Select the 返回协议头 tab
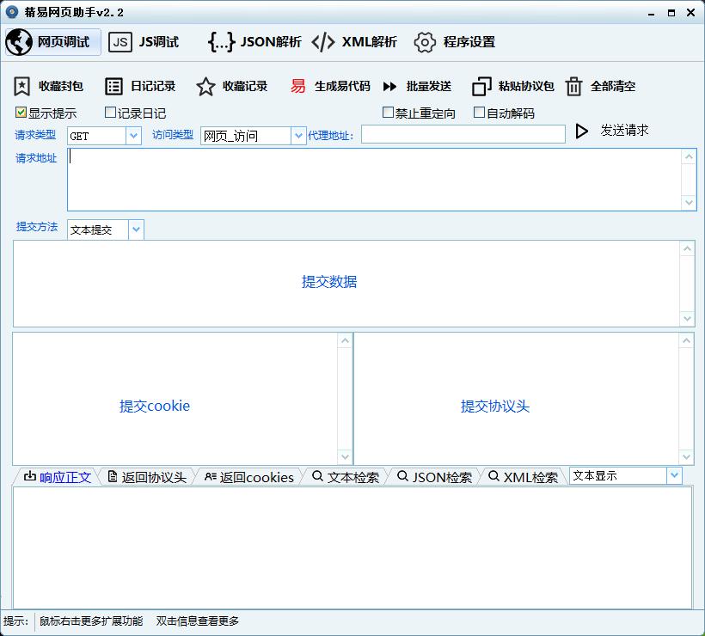The height and width of the screenshot is (636, 705). 147,477
